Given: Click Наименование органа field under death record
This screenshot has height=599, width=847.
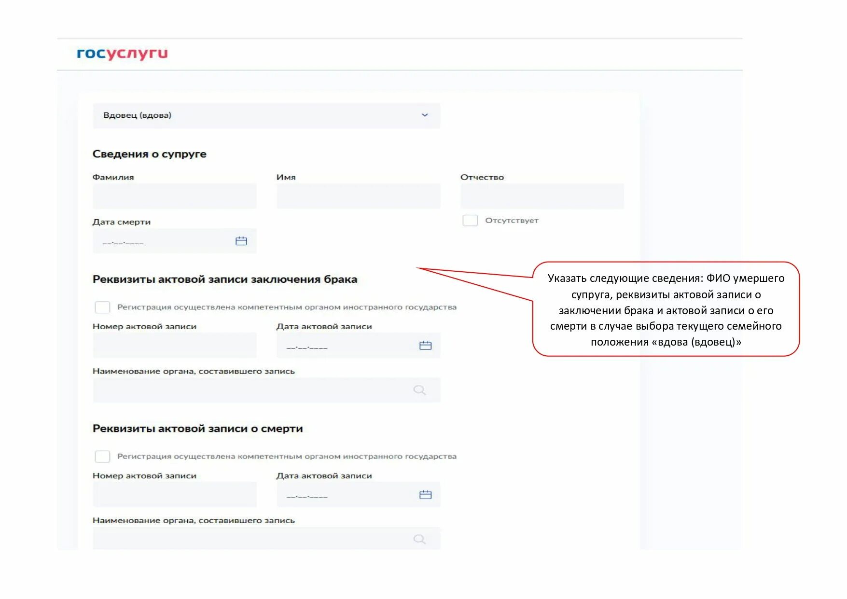Looking at the screenshot, I should (266, 538).
